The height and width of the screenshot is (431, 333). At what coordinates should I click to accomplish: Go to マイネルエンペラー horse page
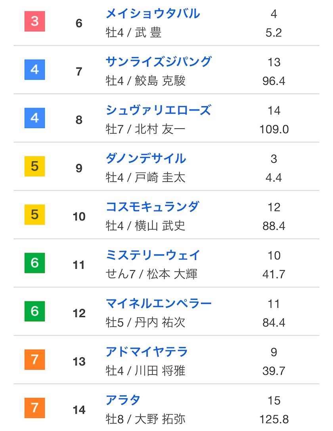click(x=159, y=304)
